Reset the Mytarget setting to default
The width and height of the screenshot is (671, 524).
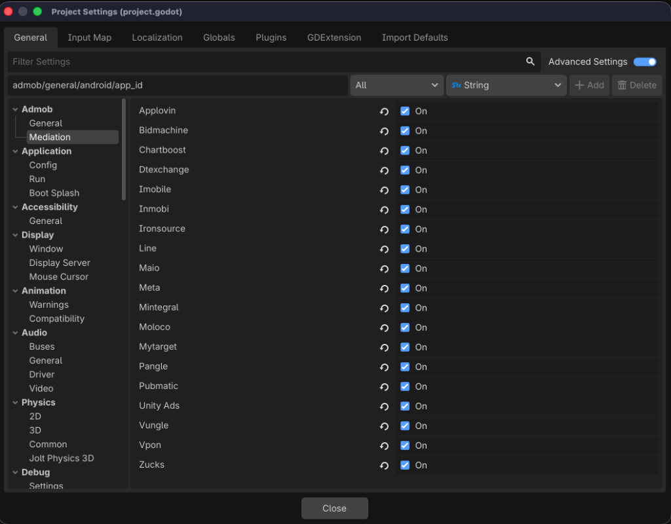click(x=384, y=348)
